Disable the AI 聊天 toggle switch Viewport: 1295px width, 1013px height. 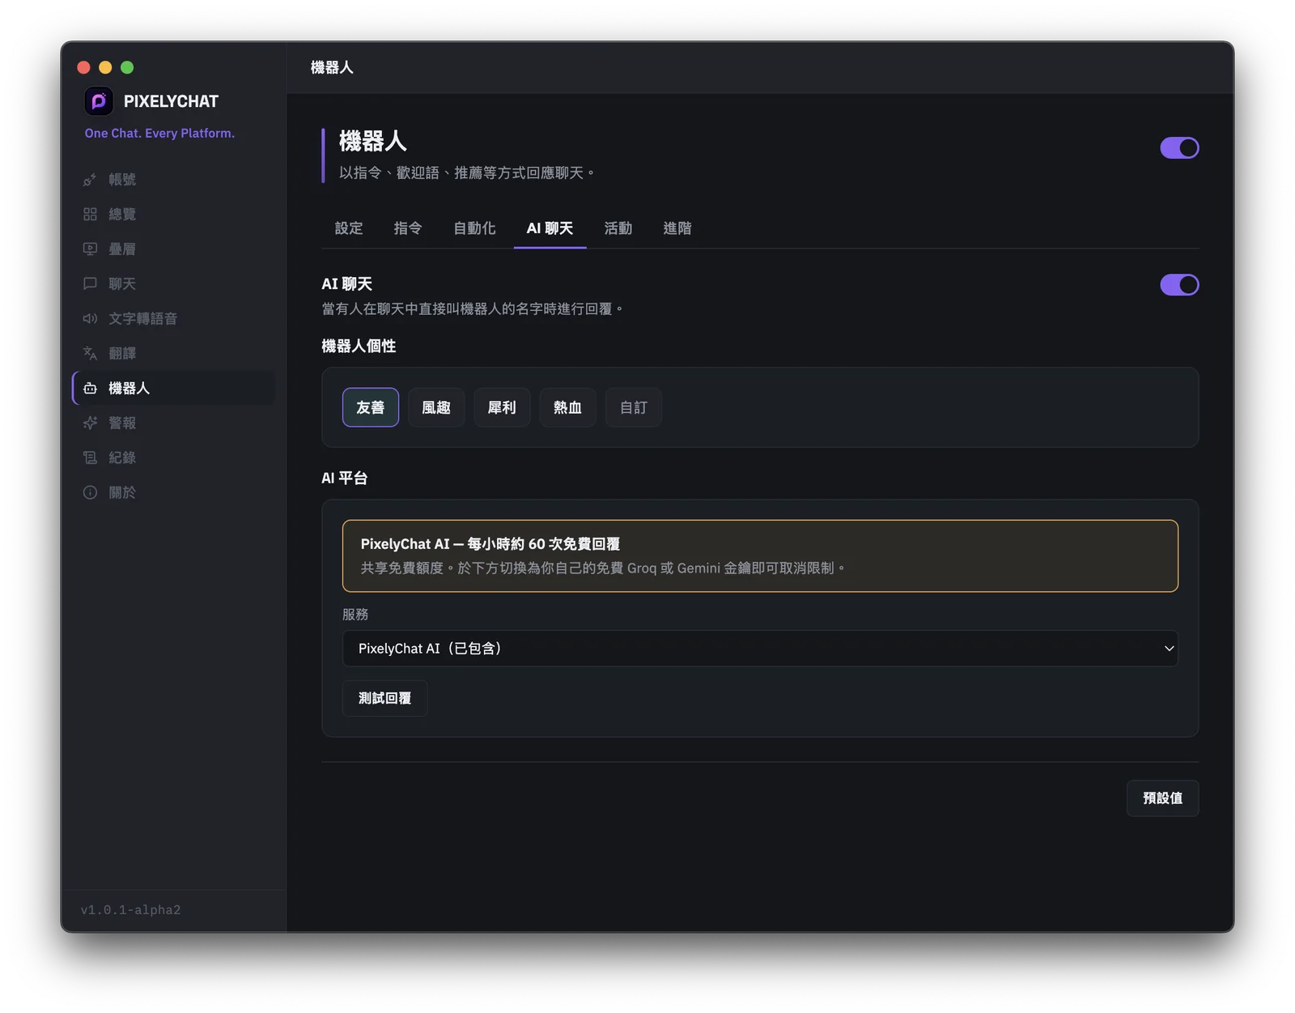pyautogui.click(x=1179, y=285)
